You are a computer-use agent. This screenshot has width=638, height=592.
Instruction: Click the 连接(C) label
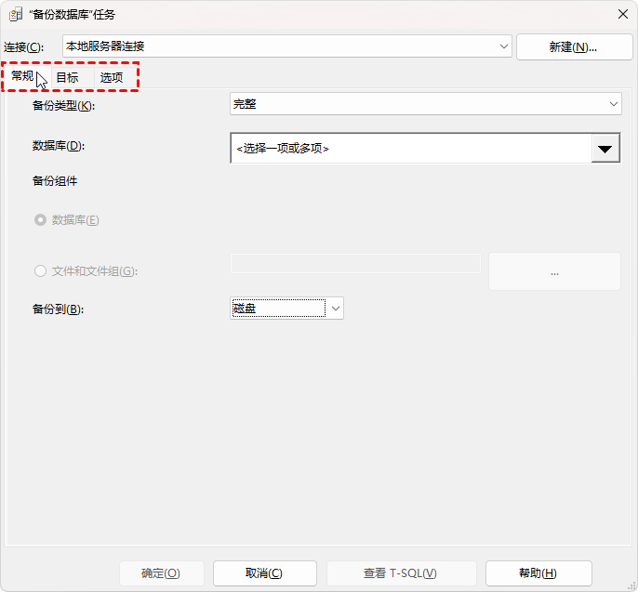[x=23, y=47]
